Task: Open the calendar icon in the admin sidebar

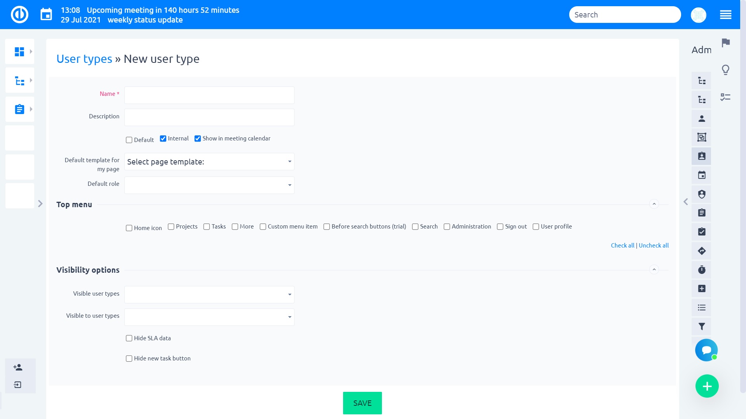Action: tap(702, 175)
